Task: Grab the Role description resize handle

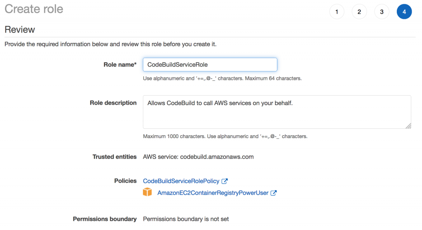Action: coord(408,126)
